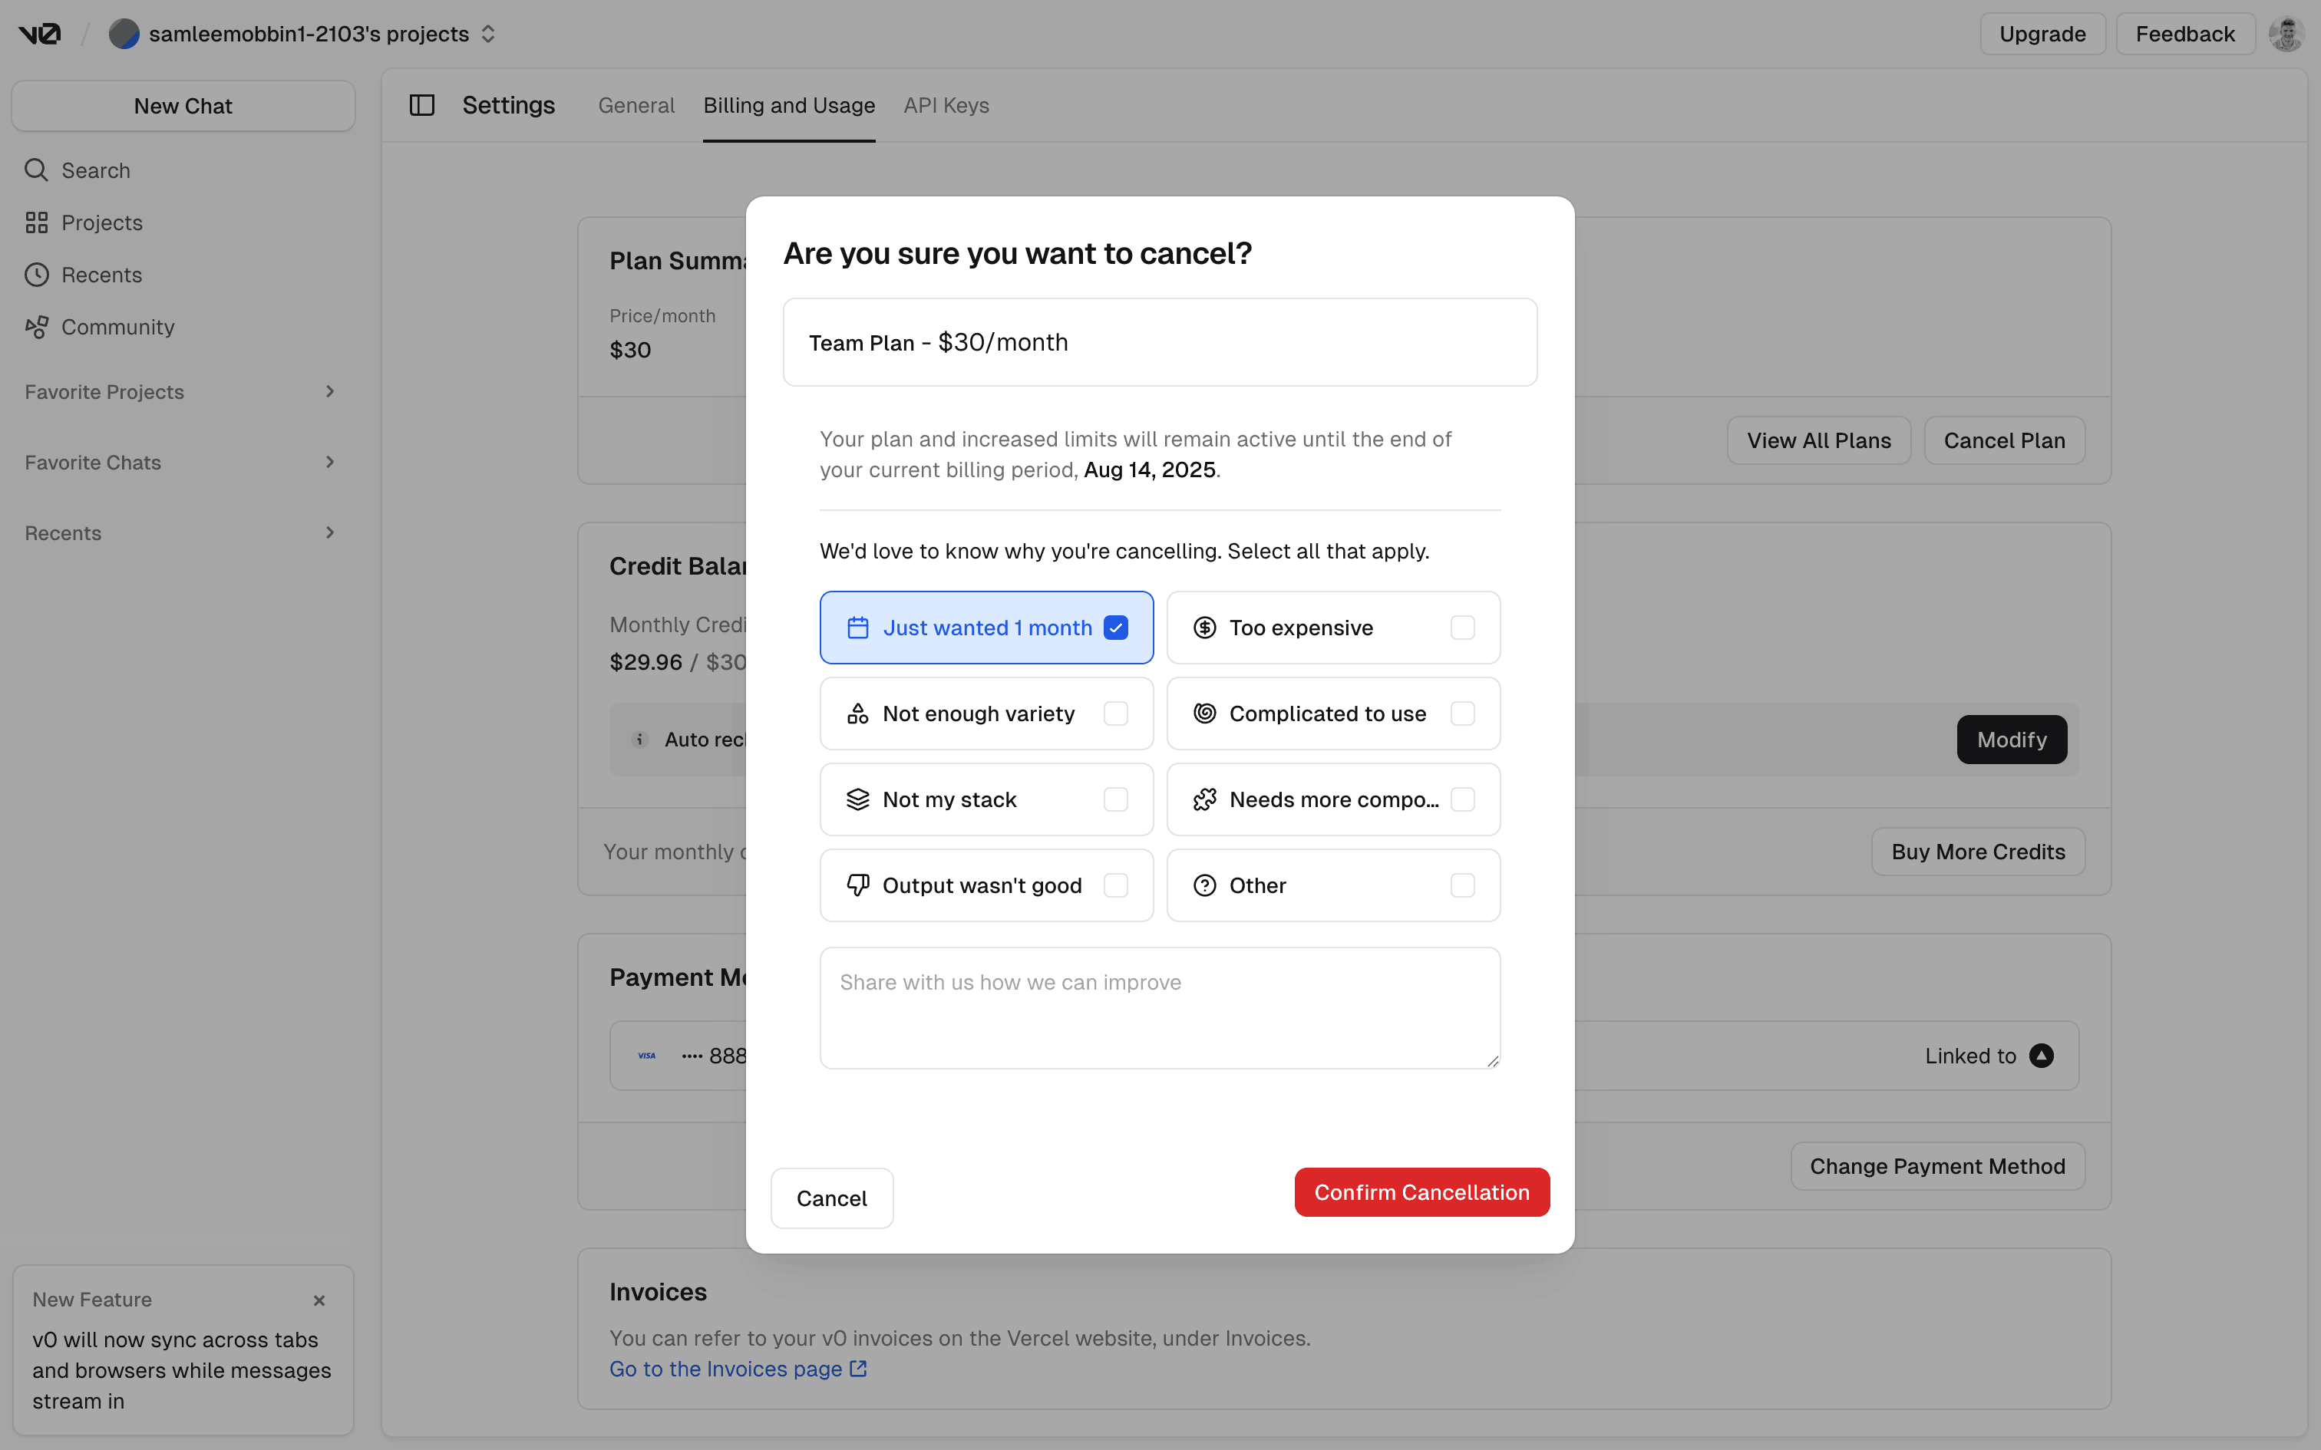
Task: Expand Favorite Projects section
Action: (329, 391)
